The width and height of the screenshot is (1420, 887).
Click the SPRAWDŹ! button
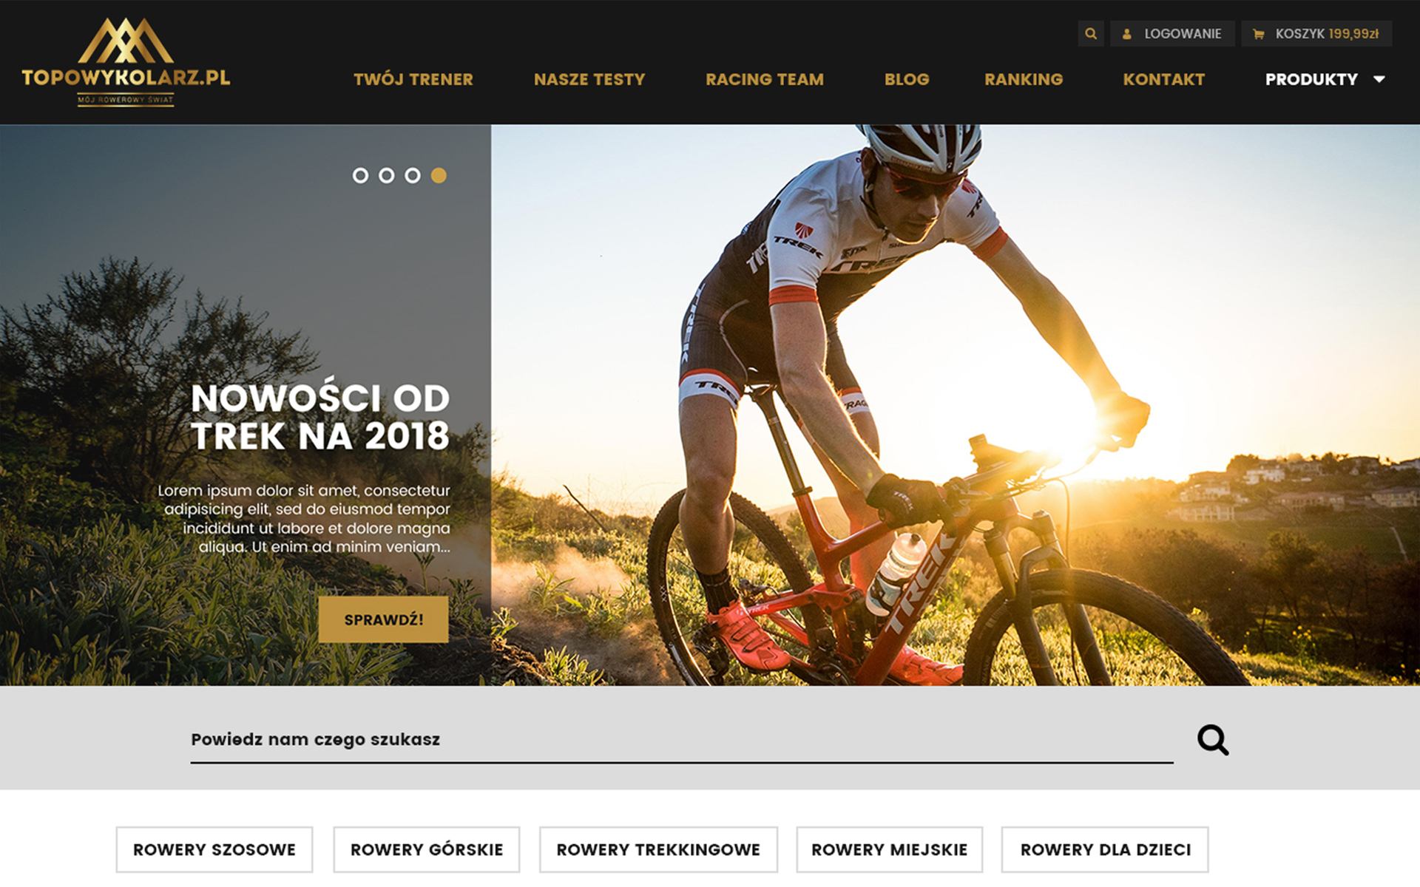[383, 619]
